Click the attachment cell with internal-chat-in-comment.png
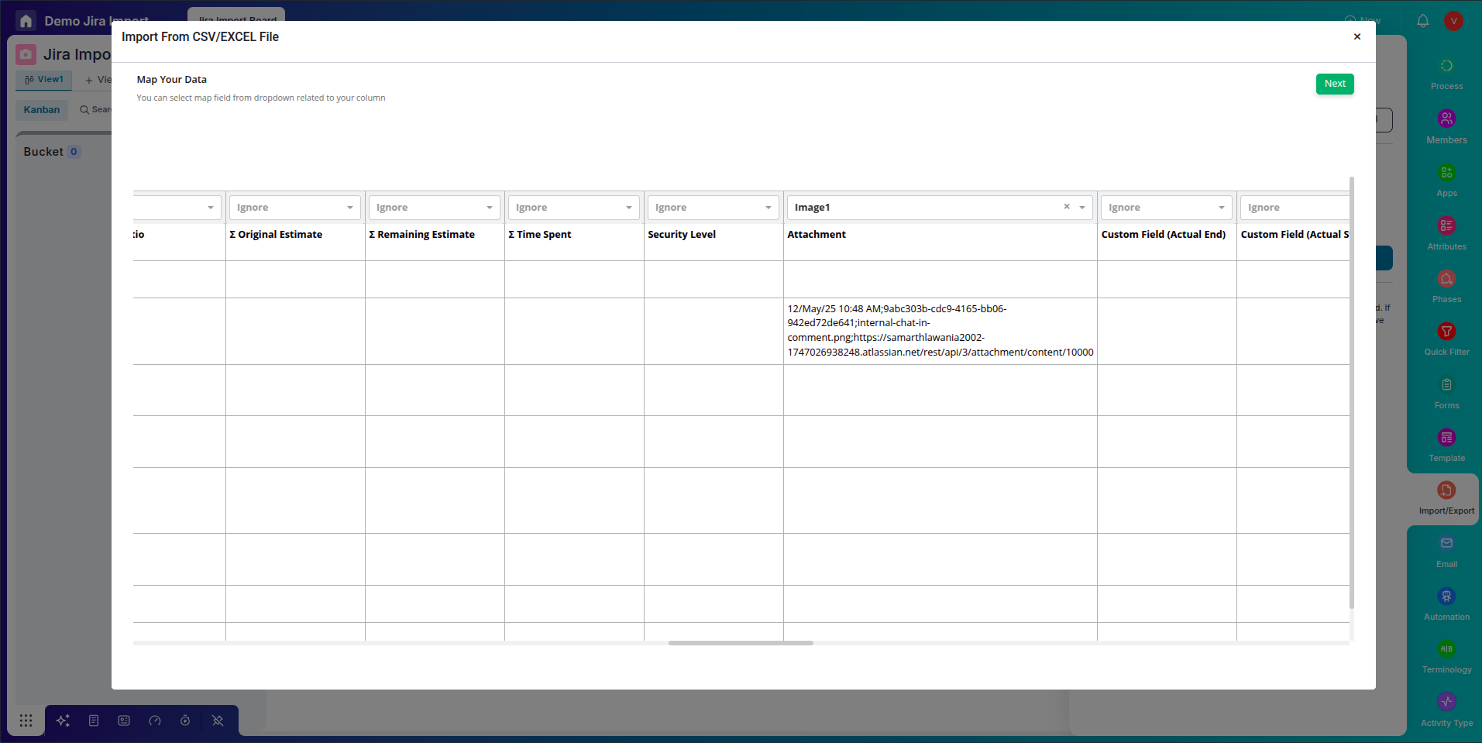The width and height of the screenshot is (1482, 743). pyautogui.click(x=940, y=331)
